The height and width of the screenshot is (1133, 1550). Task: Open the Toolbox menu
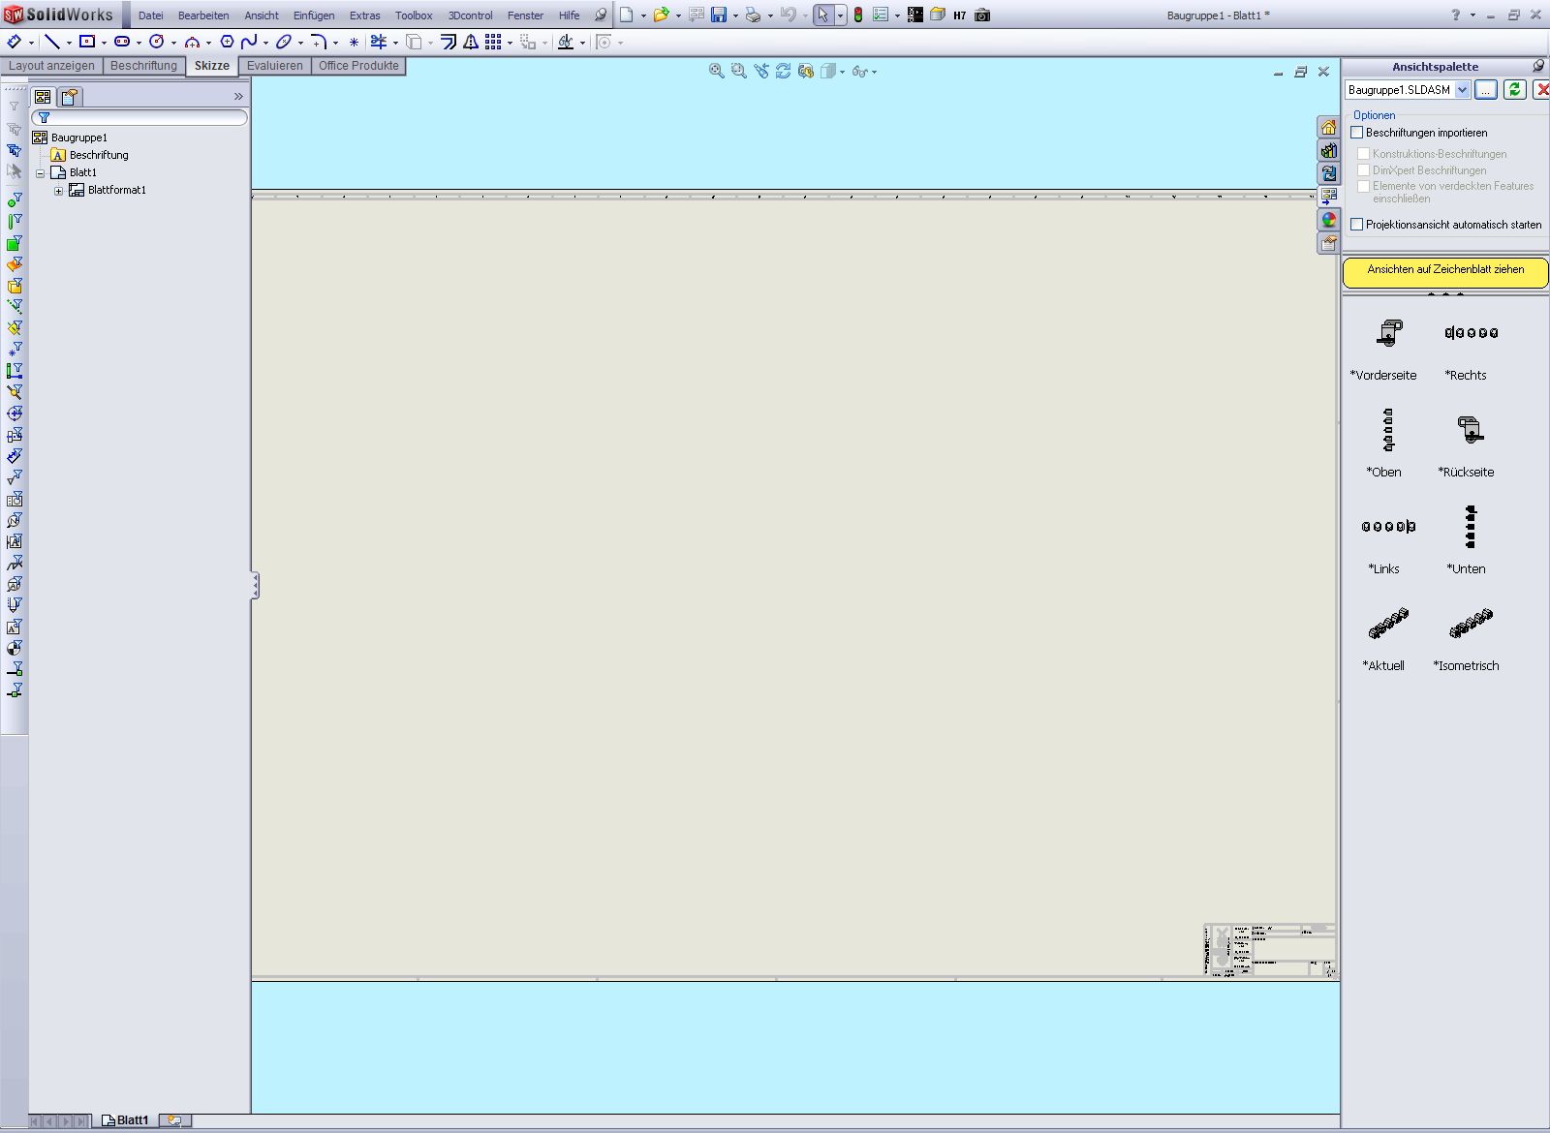[414, 15]
